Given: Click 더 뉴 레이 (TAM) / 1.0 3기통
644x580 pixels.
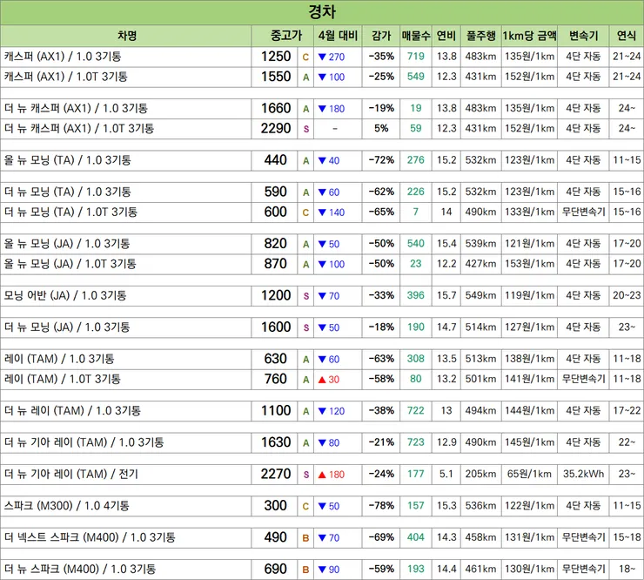Looking at the screenshot, I should point(72,410).
